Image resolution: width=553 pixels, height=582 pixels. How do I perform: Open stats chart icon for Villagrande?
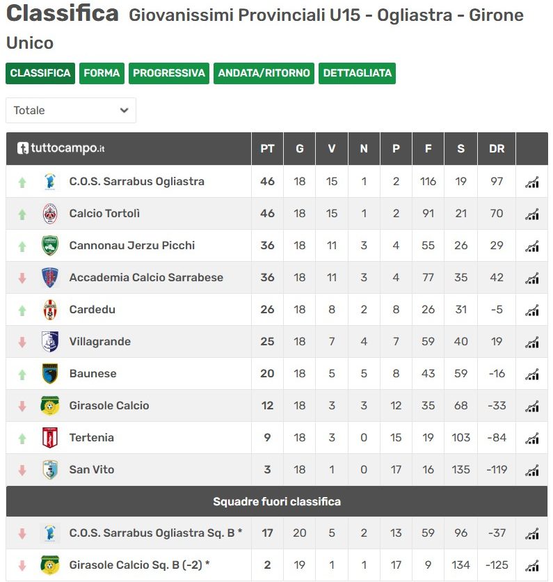click(531, 342)
